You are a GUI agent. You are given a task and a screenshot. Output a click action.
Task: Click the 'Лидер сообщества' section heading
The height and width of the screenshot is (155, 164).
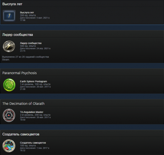point(17,35)
